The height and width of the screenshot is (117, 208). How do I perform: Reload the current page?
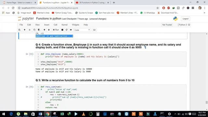[x=13, y=8]
